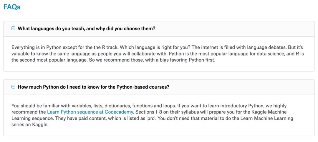The height and width of the screenshot is (142, 318).
Task: Click the quoted word 'pro' in the second answer
Action: (x=126, y=118)
